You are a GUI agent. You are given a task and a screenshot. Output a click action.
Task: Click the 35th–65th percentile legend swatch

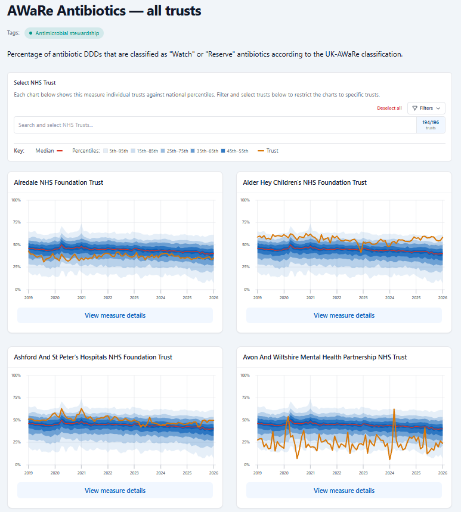point(193,151)
